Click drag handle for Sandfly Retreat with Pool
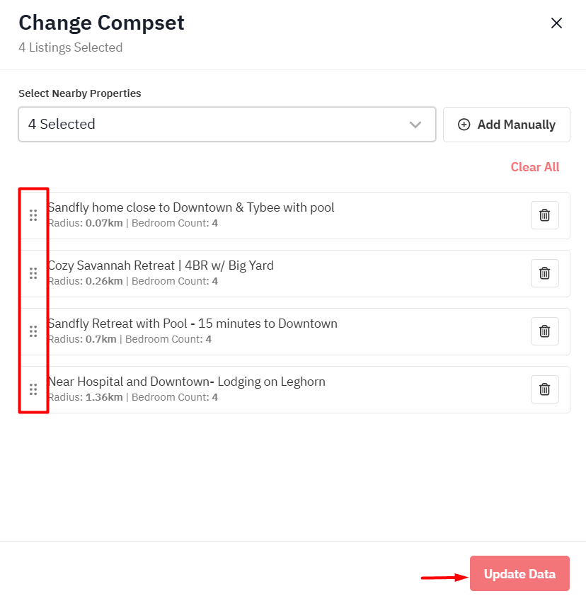586x601 pixels. 33,331
